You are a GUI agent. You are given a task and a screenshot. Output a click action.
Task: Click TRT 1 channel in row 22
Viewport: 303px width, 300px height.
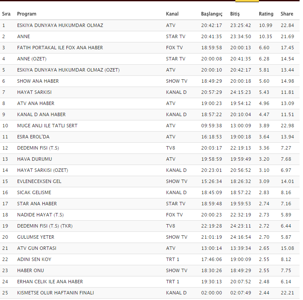[172, 259]
